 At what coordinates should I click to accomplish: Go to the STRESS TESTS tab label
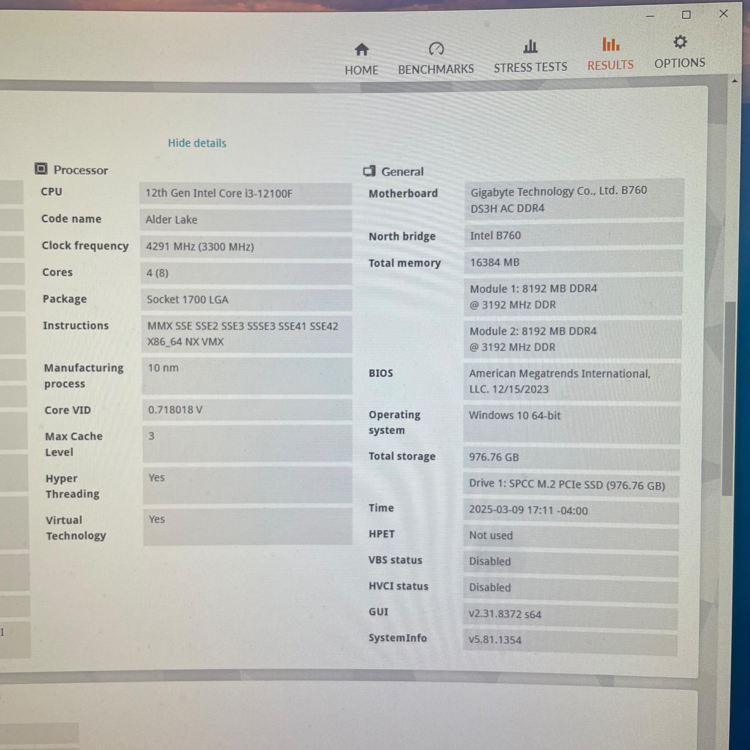(x=530, y=67)
